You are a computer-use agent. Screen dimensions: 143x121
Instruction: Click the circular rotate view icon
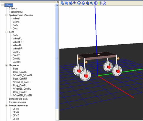79,3
